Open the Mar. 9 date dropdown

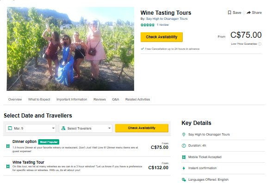point(31,128)
